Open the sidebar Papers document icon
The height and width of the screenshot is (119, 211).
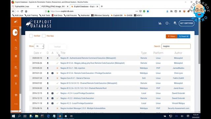click(16, 48)
